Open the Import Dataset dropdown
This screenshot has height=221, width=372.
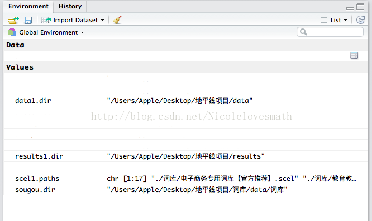pos(73,20)
